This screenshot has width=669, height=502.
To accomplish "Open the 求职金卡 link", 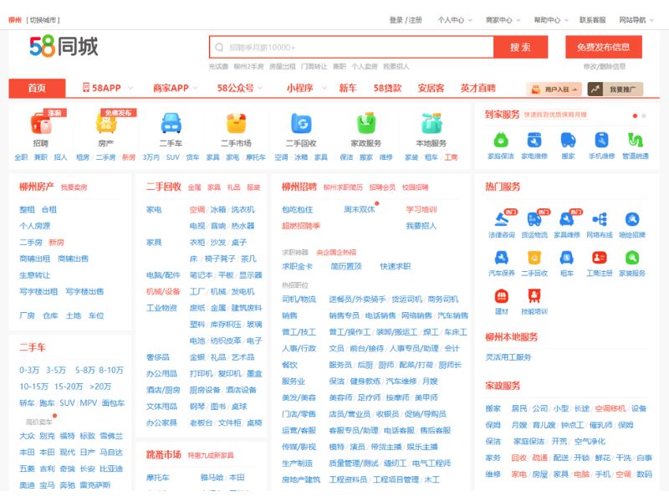I will [298, 266].
